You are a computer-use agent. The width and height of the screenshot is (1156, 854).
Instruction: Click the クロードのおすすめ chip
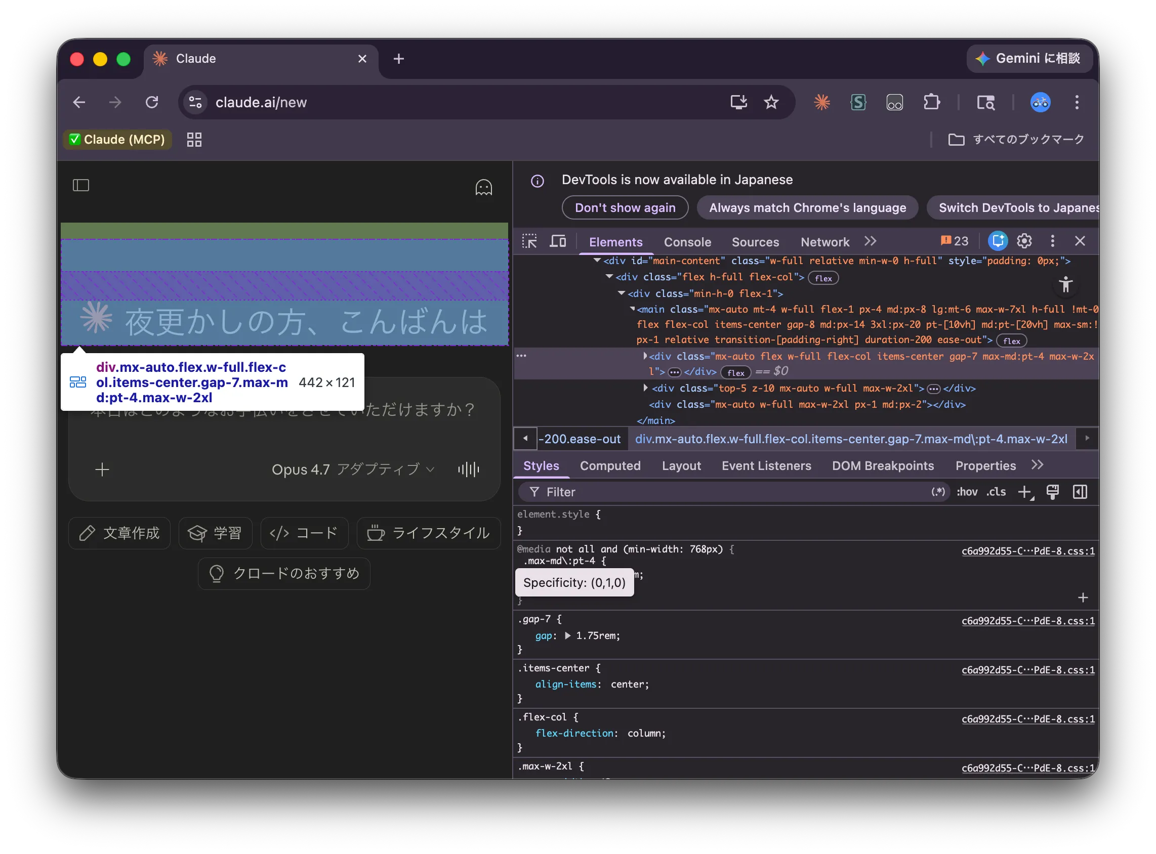point(284,573)
